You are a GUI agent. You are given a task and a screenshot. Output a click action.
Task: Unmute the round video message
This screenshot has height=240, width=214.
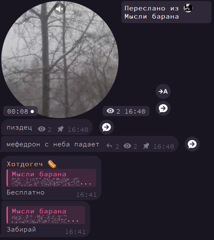pyautogui.click(x=60, y=9)
